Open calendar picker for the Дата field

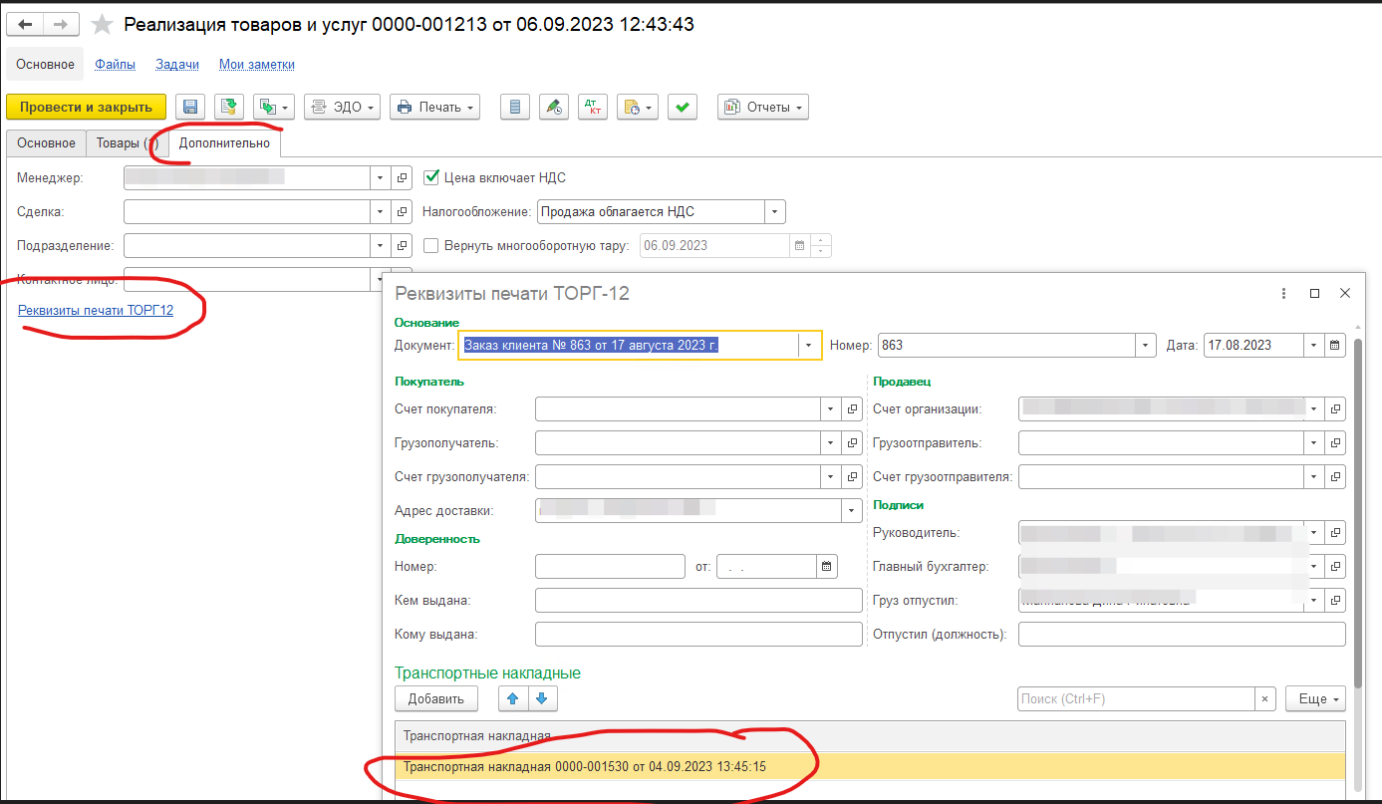click(x=1335, y=346)
